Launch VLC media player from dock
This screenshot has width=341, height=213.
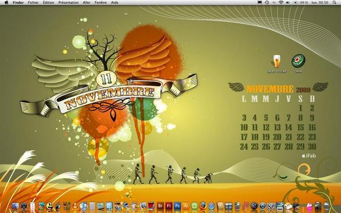[x=75, y=206]
